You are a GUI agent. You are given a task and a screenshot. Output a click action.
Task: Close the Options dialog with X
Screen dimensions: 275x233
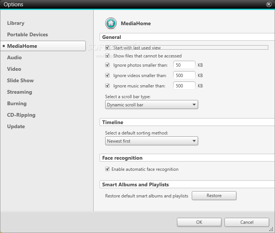coord(269,4)
